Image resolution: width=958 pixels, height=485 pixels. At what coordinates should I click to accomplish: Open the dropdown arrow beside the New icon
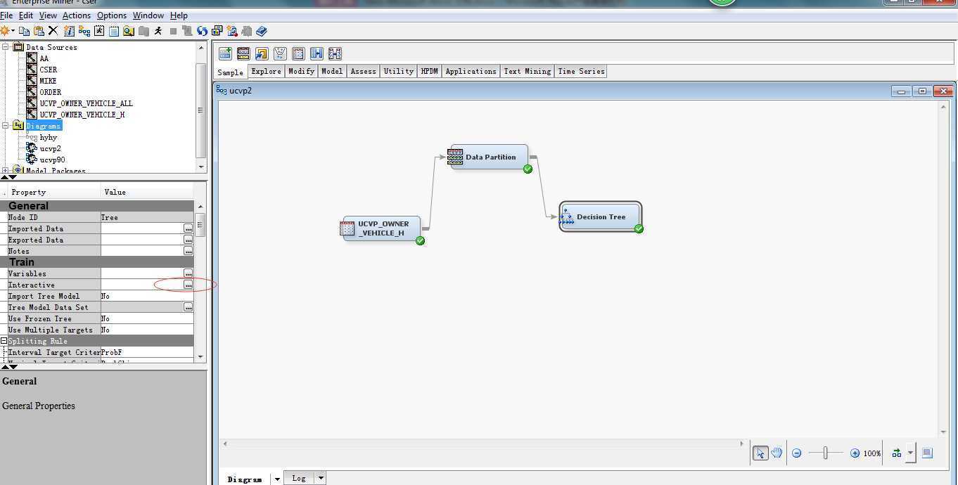click(13, 31)
